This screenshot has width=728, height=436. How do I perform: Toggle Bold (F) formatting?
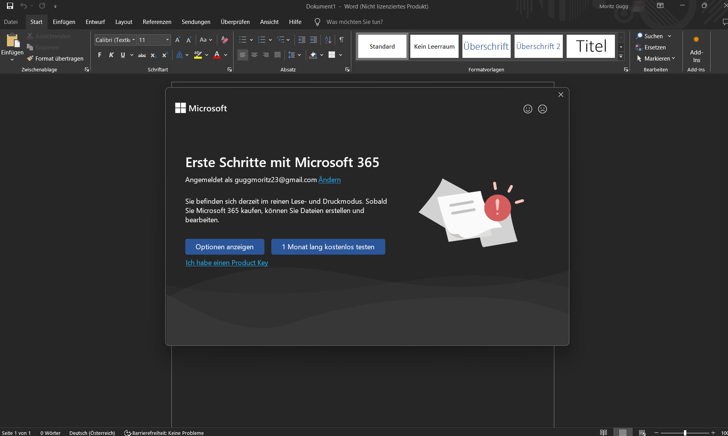pos(100,55)
